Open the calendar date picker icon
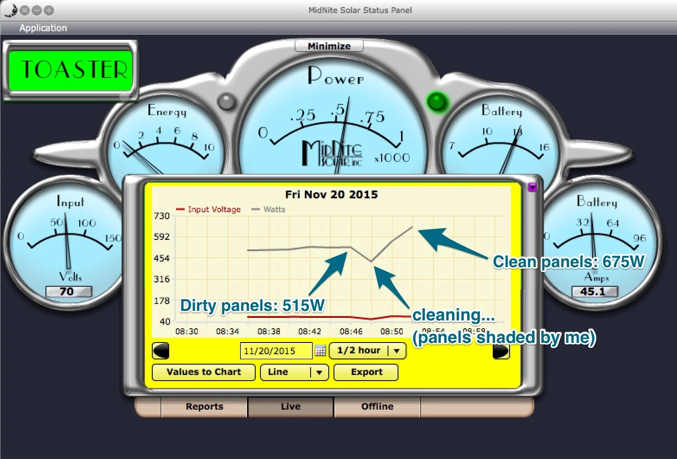The width and height of the screenshot is (677, 459). (320, 351)
